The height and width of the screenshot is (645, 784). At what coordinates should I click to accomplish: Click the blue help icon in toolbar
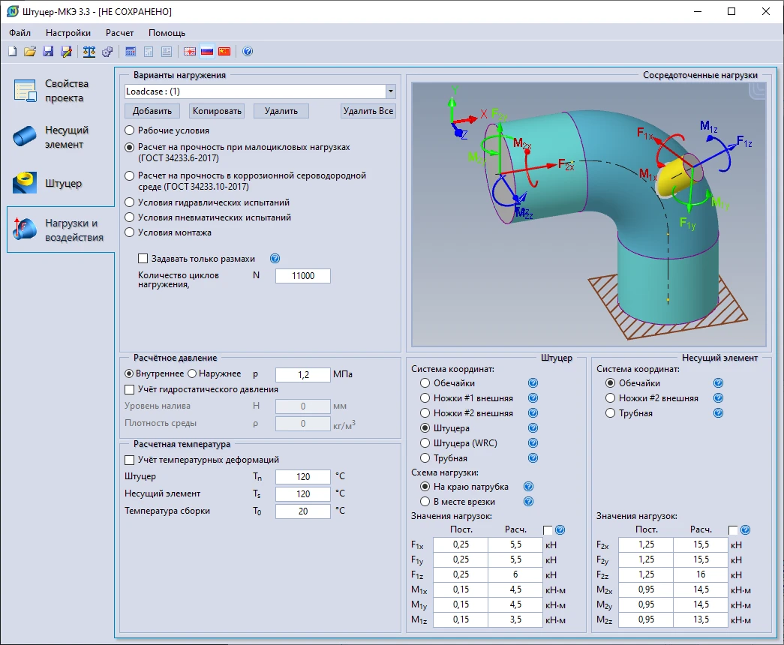pos(248,52)
